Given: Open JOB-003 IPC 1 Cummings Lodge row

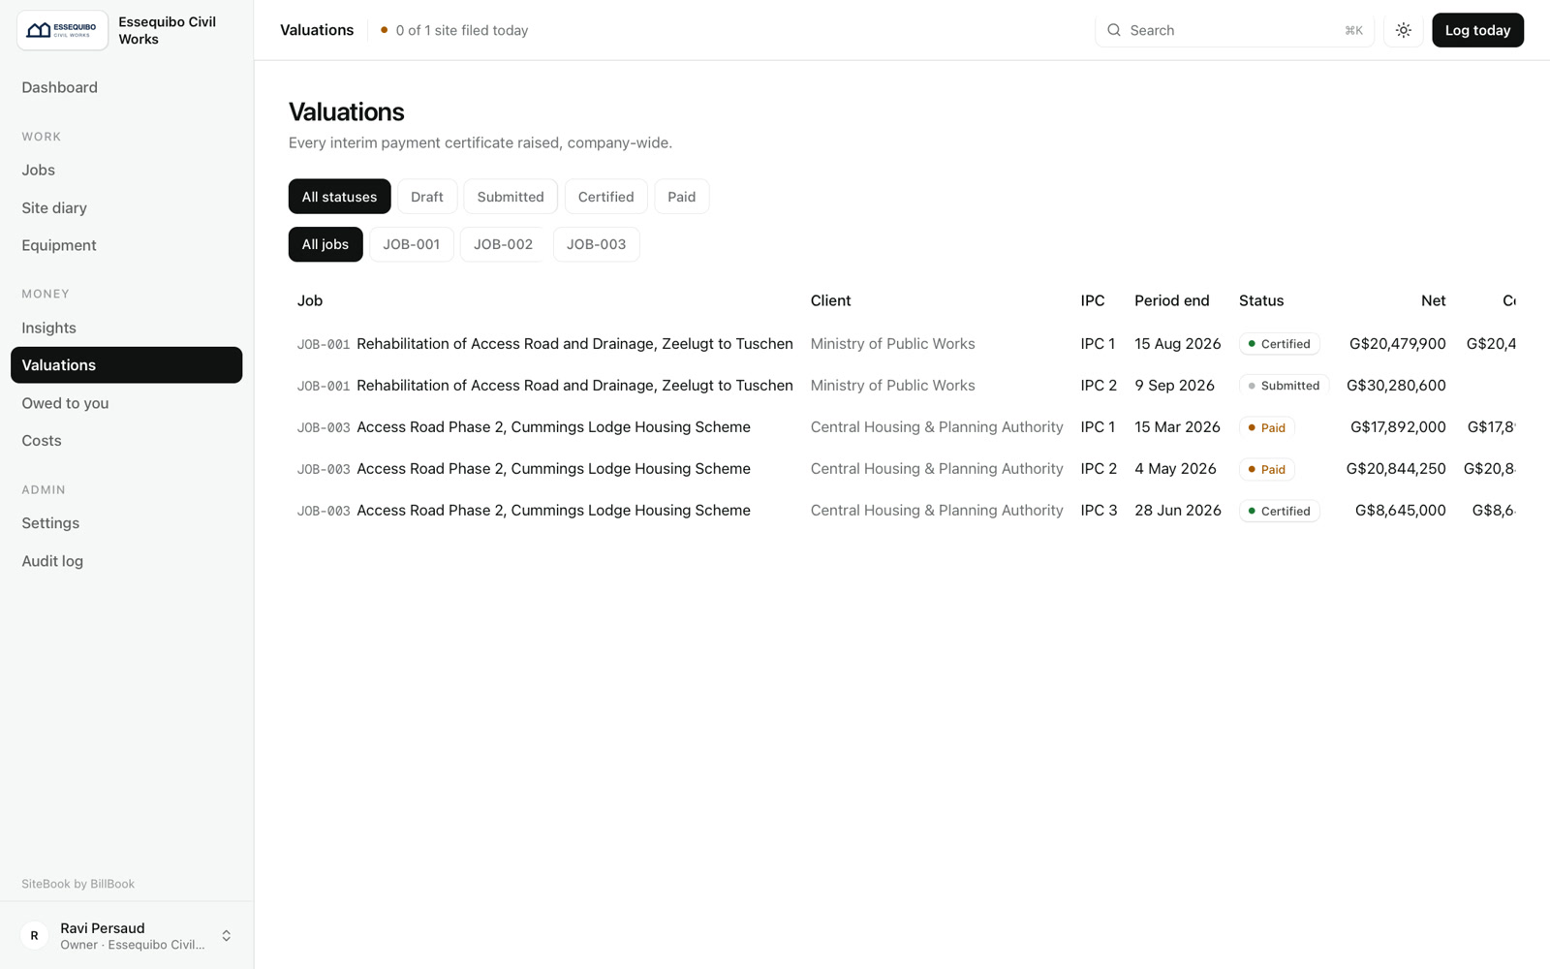Looking at the screenshot, I should [902, 427].
